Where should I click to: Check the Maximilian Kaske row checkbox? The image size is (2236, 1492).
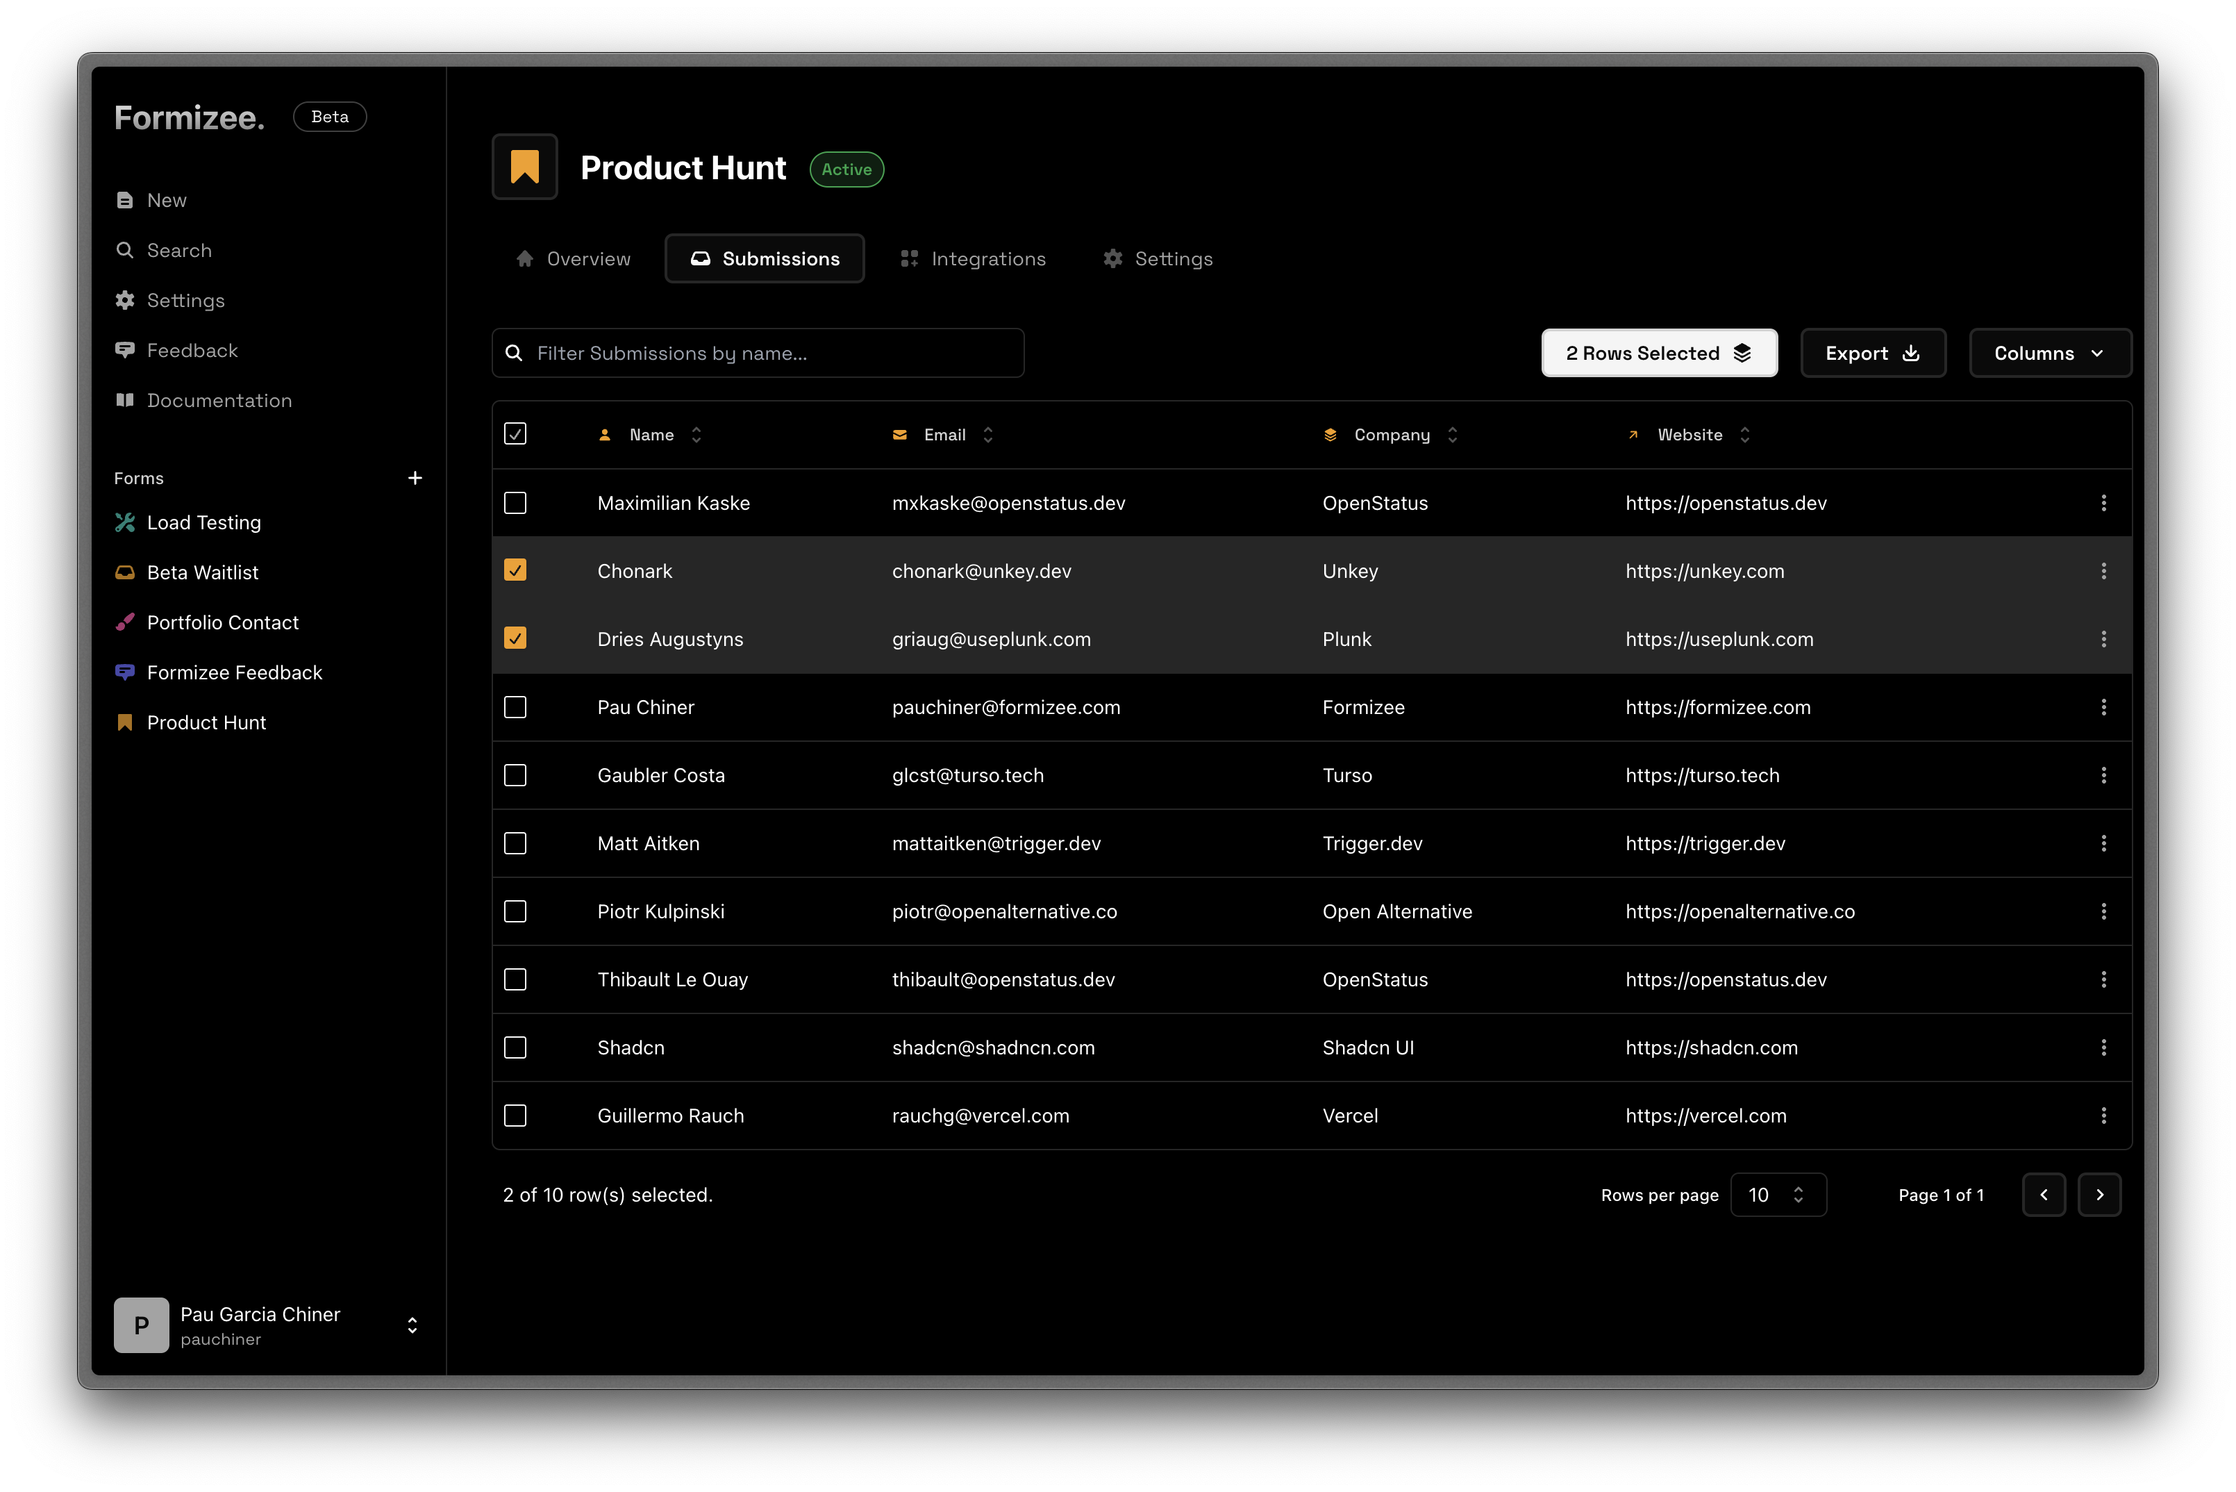click(x=515, y=502)
